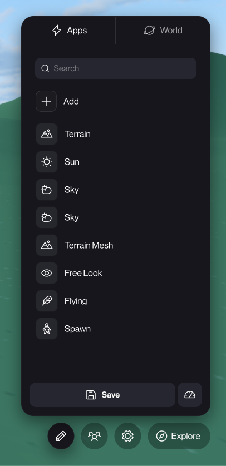Image resolution: width=226 pixels, height=466 pixels.
Task: Click the Explore button
Action: click(x=179, y=436)
